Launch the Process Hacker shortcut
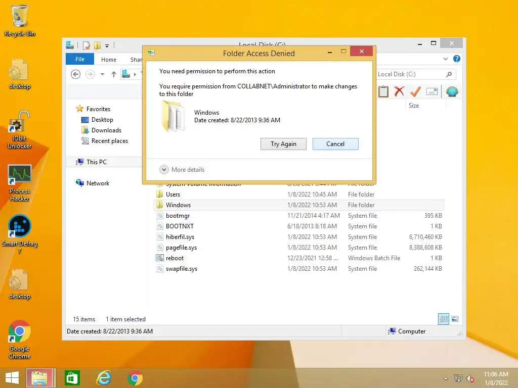Image resolution: width=518 pixels, height=388 pixels. point(19,183)
